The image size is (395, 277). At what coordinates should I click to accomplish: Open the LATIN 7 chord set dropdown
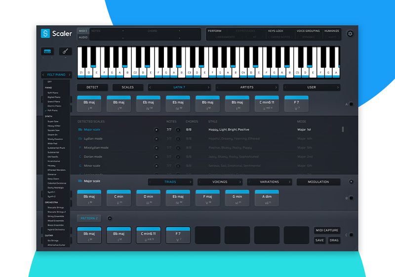click(x=179, y=87)
